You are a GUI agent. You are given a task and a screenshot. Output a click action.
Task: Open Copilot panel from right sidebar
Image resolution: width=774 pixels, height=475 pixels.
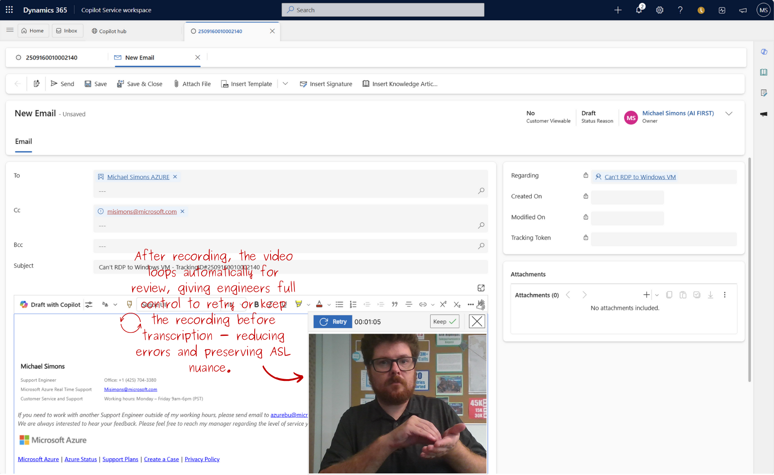click(764, 52)
